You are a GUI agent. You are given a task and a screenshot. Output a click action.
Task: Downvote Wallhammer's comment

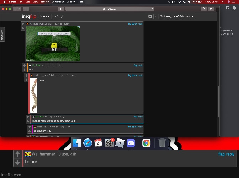pyautogui.click(x=17, y=162)
